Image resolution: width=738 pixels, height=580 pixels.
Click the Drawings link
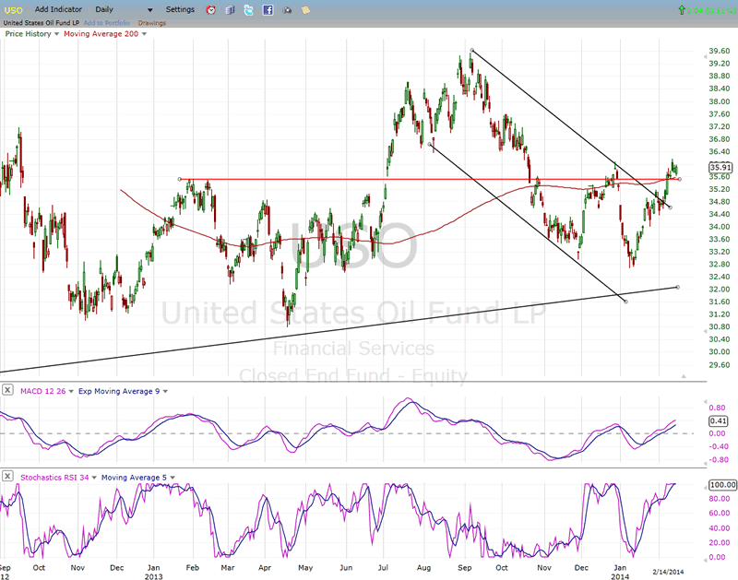(151, 23)
